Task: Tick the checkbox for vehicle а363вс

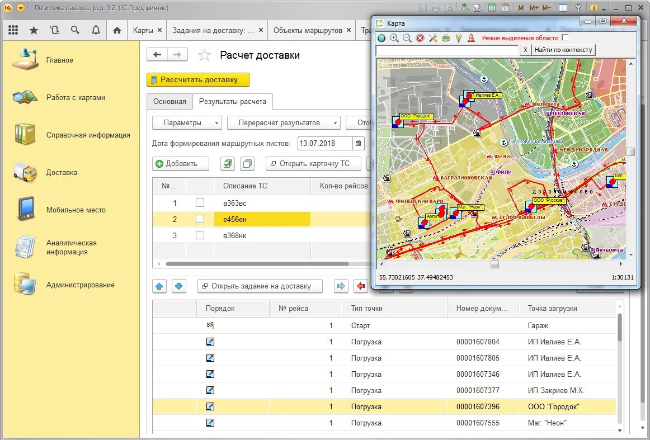Action: [x=200, y=202]
